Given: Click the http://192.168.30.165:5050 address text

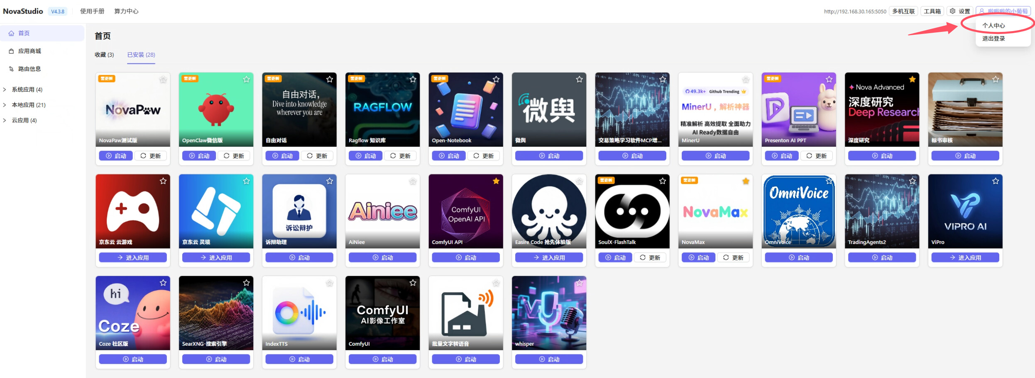Looking at the screenshot, I should coord(855,12).
